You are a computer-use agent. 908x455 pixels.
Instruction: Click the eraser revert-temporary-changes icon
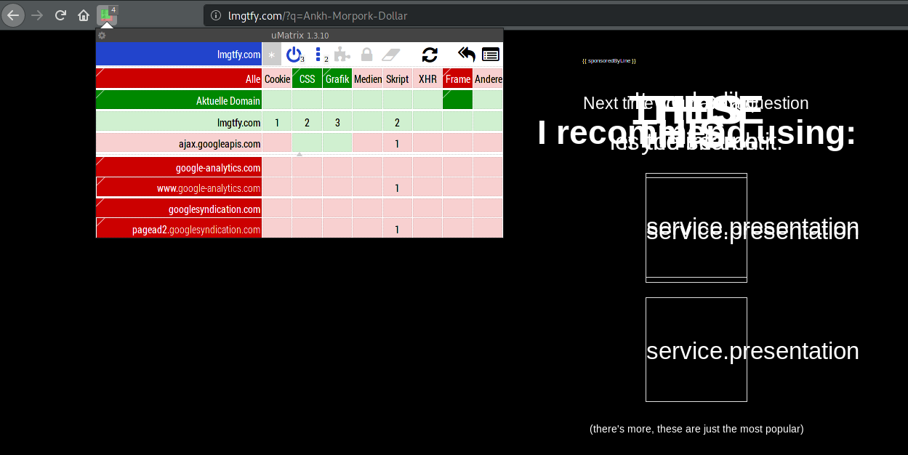click(x=391, y=55)
